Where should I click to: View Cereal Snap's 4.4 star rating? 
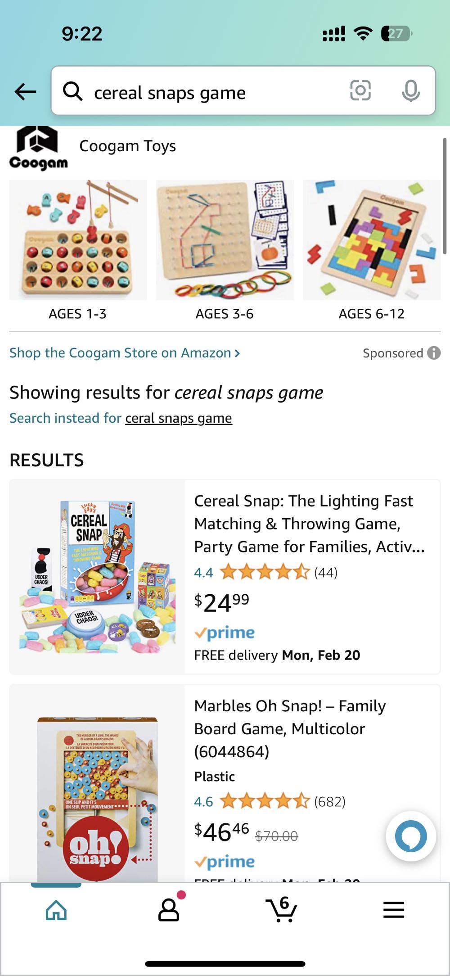tap(265, 572)
